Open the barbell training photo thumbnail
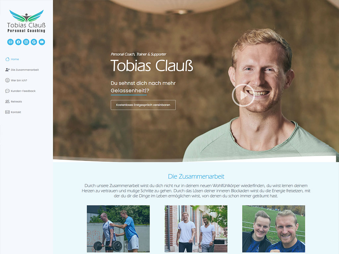This screenshot has width=339, height=254. click(x=118, y=229)
